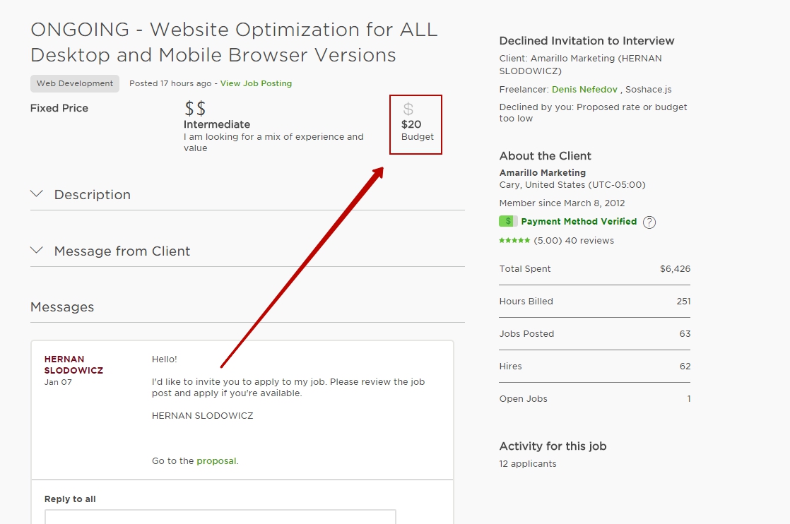Click the About the Client heading
Viewport: 790px width, 524px height.
[545, 156]
